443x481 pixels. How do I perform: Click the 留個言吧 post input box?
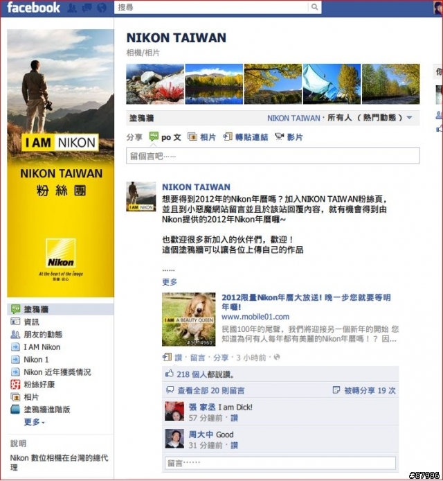(x=273, y=155)
